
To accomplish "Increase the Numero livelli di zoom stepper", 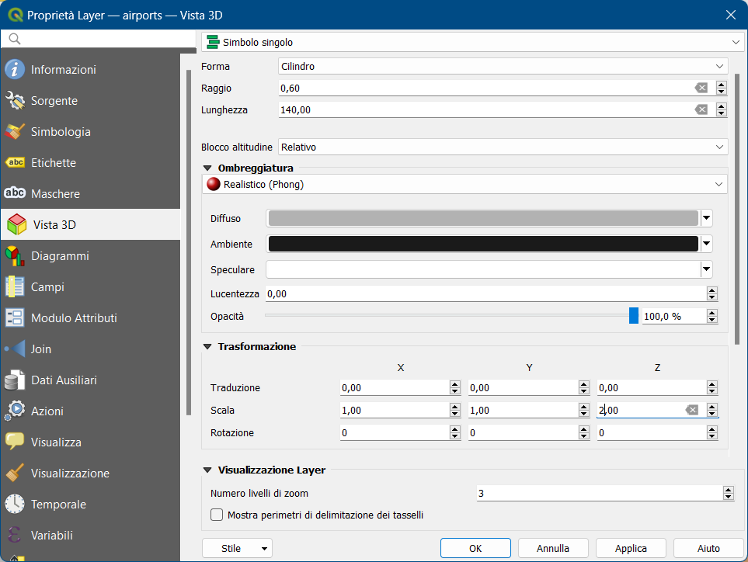I will [x=728, y=490].
